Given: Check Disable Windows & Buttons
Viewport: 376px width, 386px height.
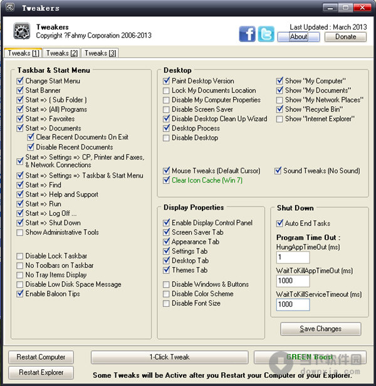Looking at the screenshot, I should click(x=166, y=284).
